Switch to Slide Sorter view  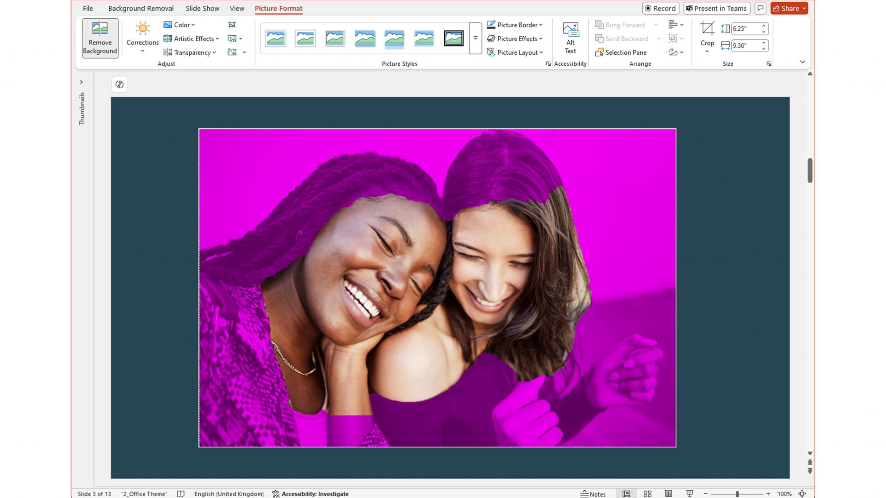pyautogui.click(x=648, y=494)
